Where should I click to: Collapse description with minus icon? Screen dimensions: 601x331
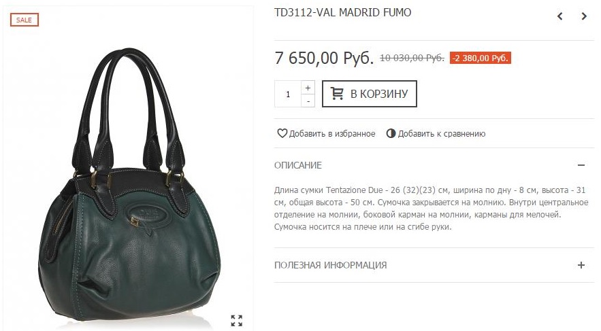pyautogui.click(x=581, y=165)
